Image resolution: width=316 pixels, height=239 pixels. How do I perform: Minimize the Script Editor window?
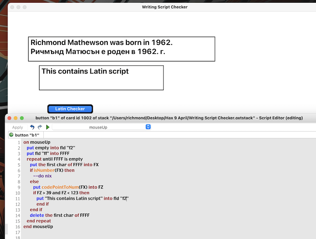click(16, 118)
